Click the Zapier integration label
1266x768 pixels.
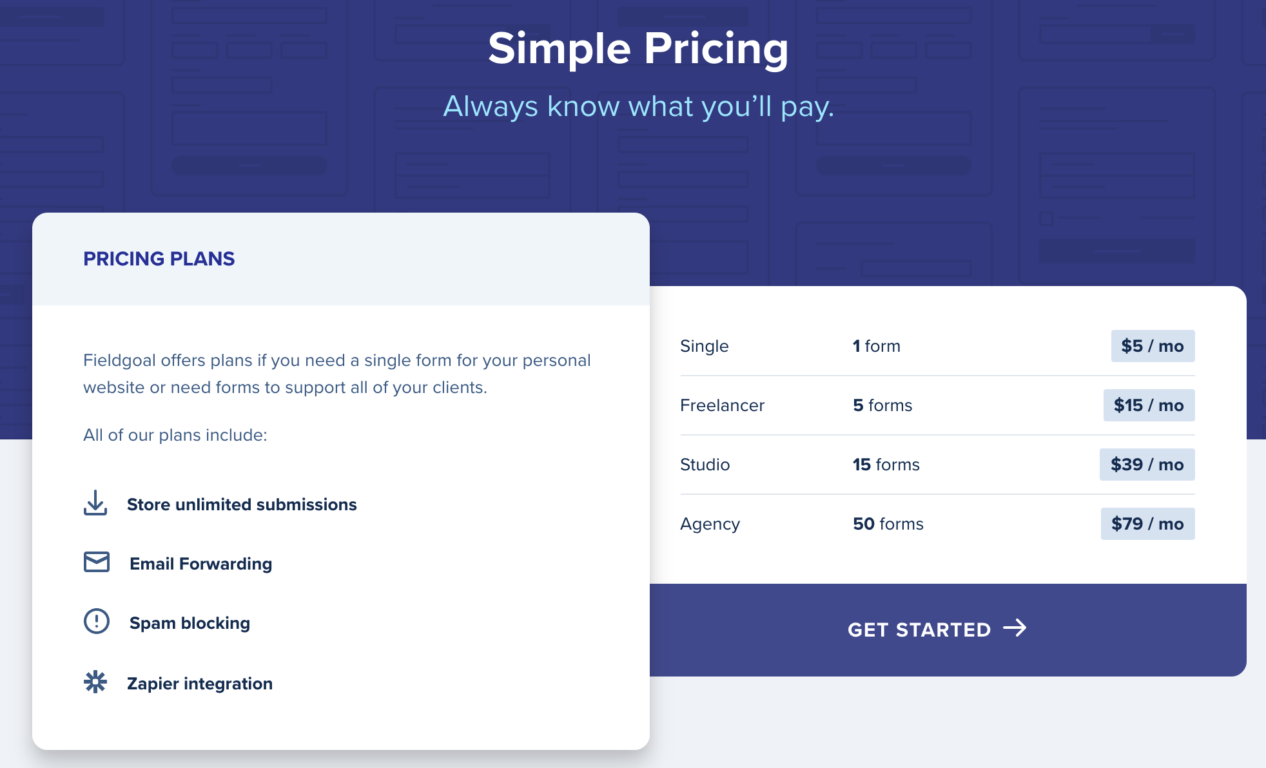[200, 683]
